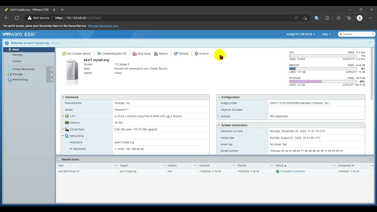The height and width of the screenshot is (212, 377).
Task: Click the Auto Start Power On task
Action: click(69, 171)
